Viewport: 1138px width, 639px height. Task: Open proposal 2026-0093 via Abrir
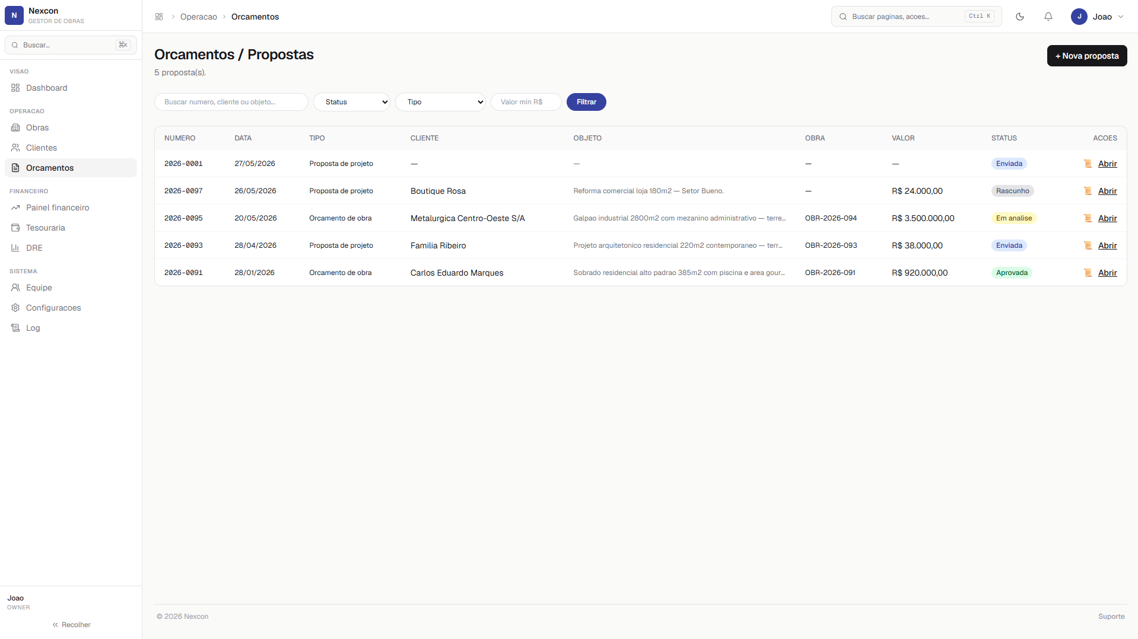pos(1107,245)
